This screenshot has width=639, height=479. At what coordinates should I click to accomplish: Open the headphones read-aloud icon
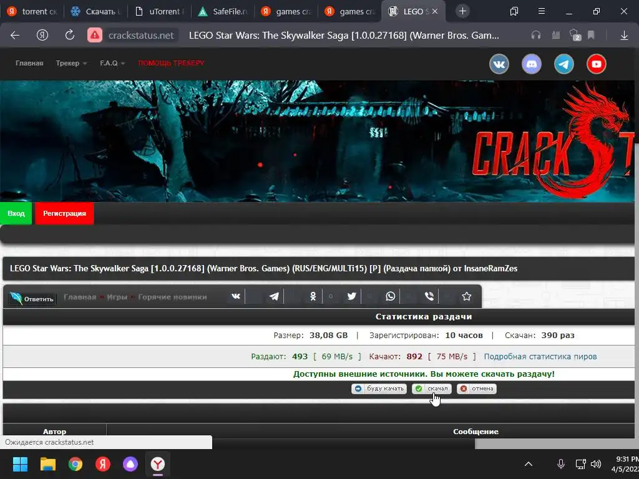pos(536,36)
